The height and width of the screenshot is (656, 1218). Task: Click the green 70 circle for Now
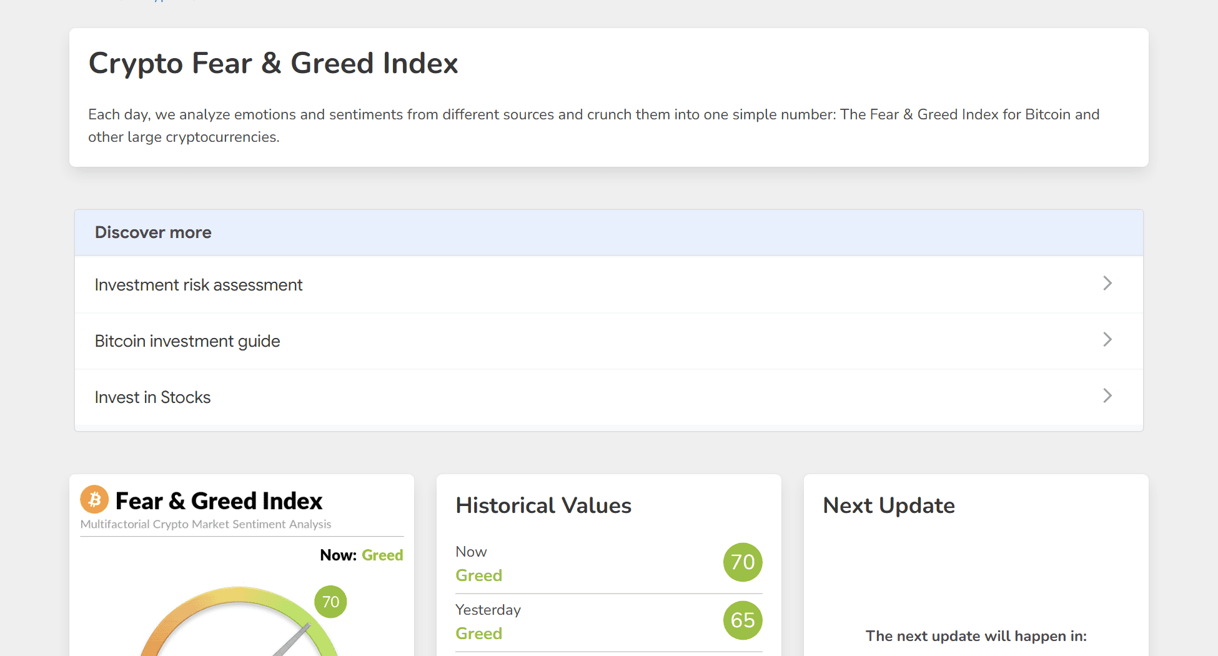pyautogui.click(x=743, y=562)
